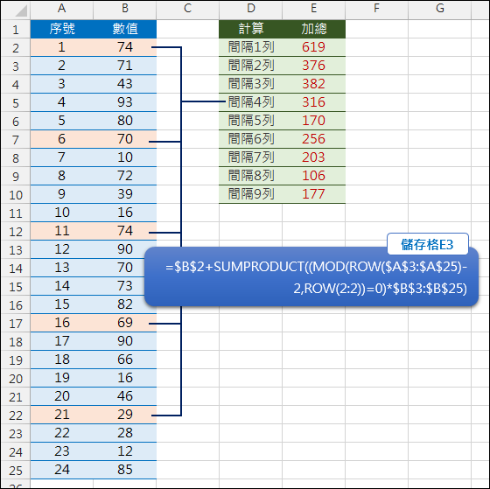Select row 10 header
The image size is (490, 489).
(16, 194)
